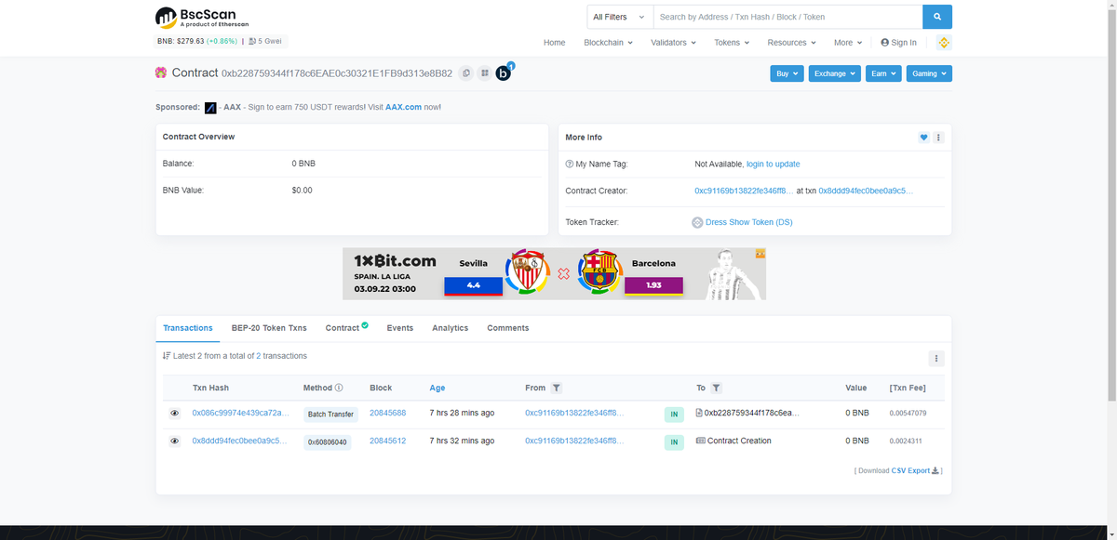Open the Gaming dropdown button
The height and width of the screenshot is (540, 1117).
[929, 73]
